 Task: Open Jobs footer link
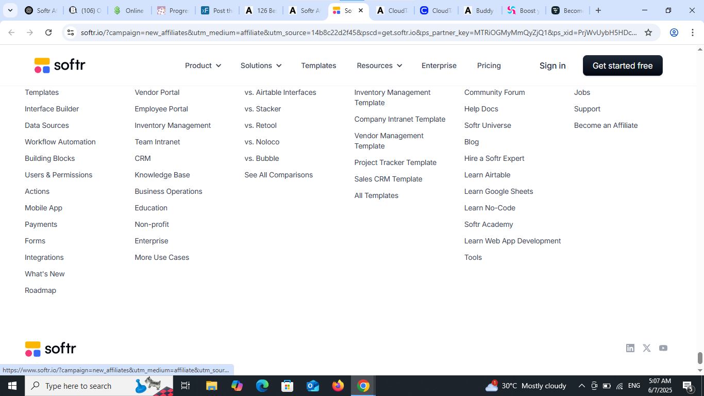pyautogui.click(x=582, y=92)
